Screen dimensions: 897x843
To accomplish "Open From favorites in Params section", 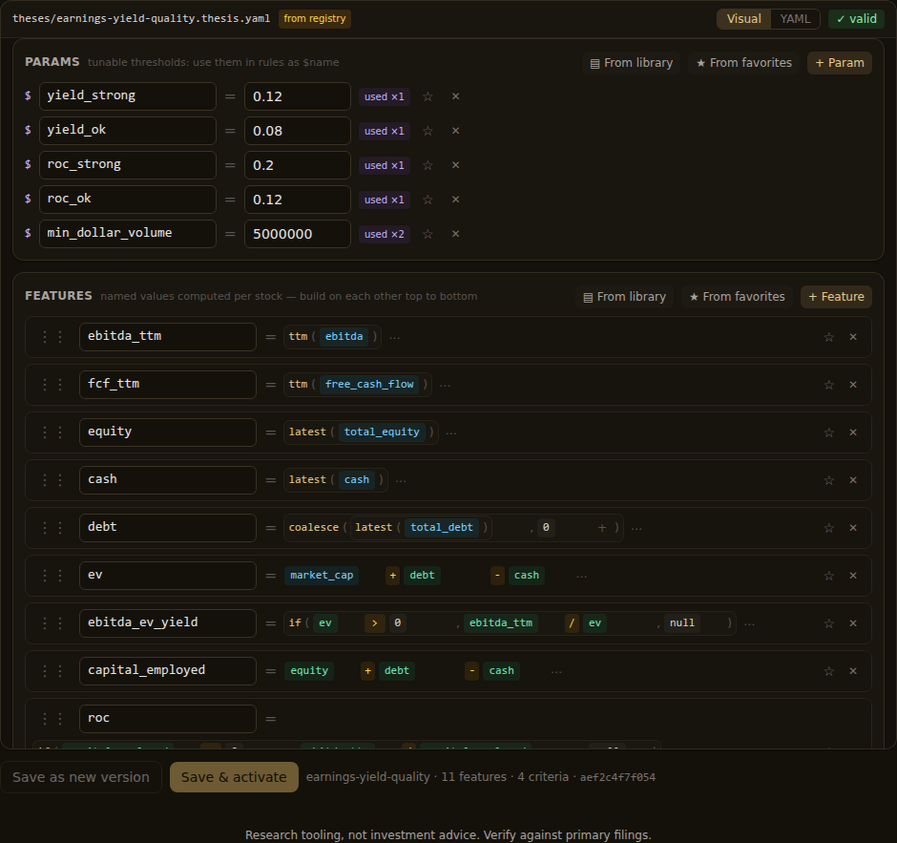I will pyautogui.click(x=743, y=63).
